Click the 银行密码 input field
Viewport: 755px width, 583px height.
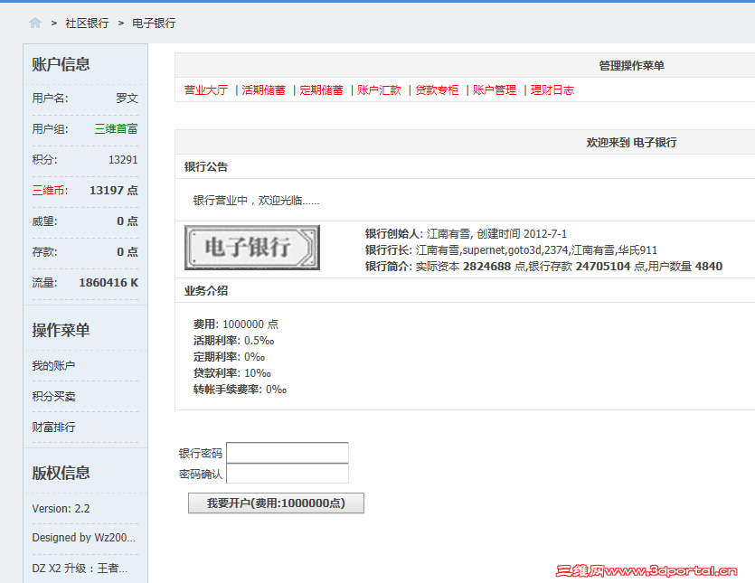pos(288,453)
